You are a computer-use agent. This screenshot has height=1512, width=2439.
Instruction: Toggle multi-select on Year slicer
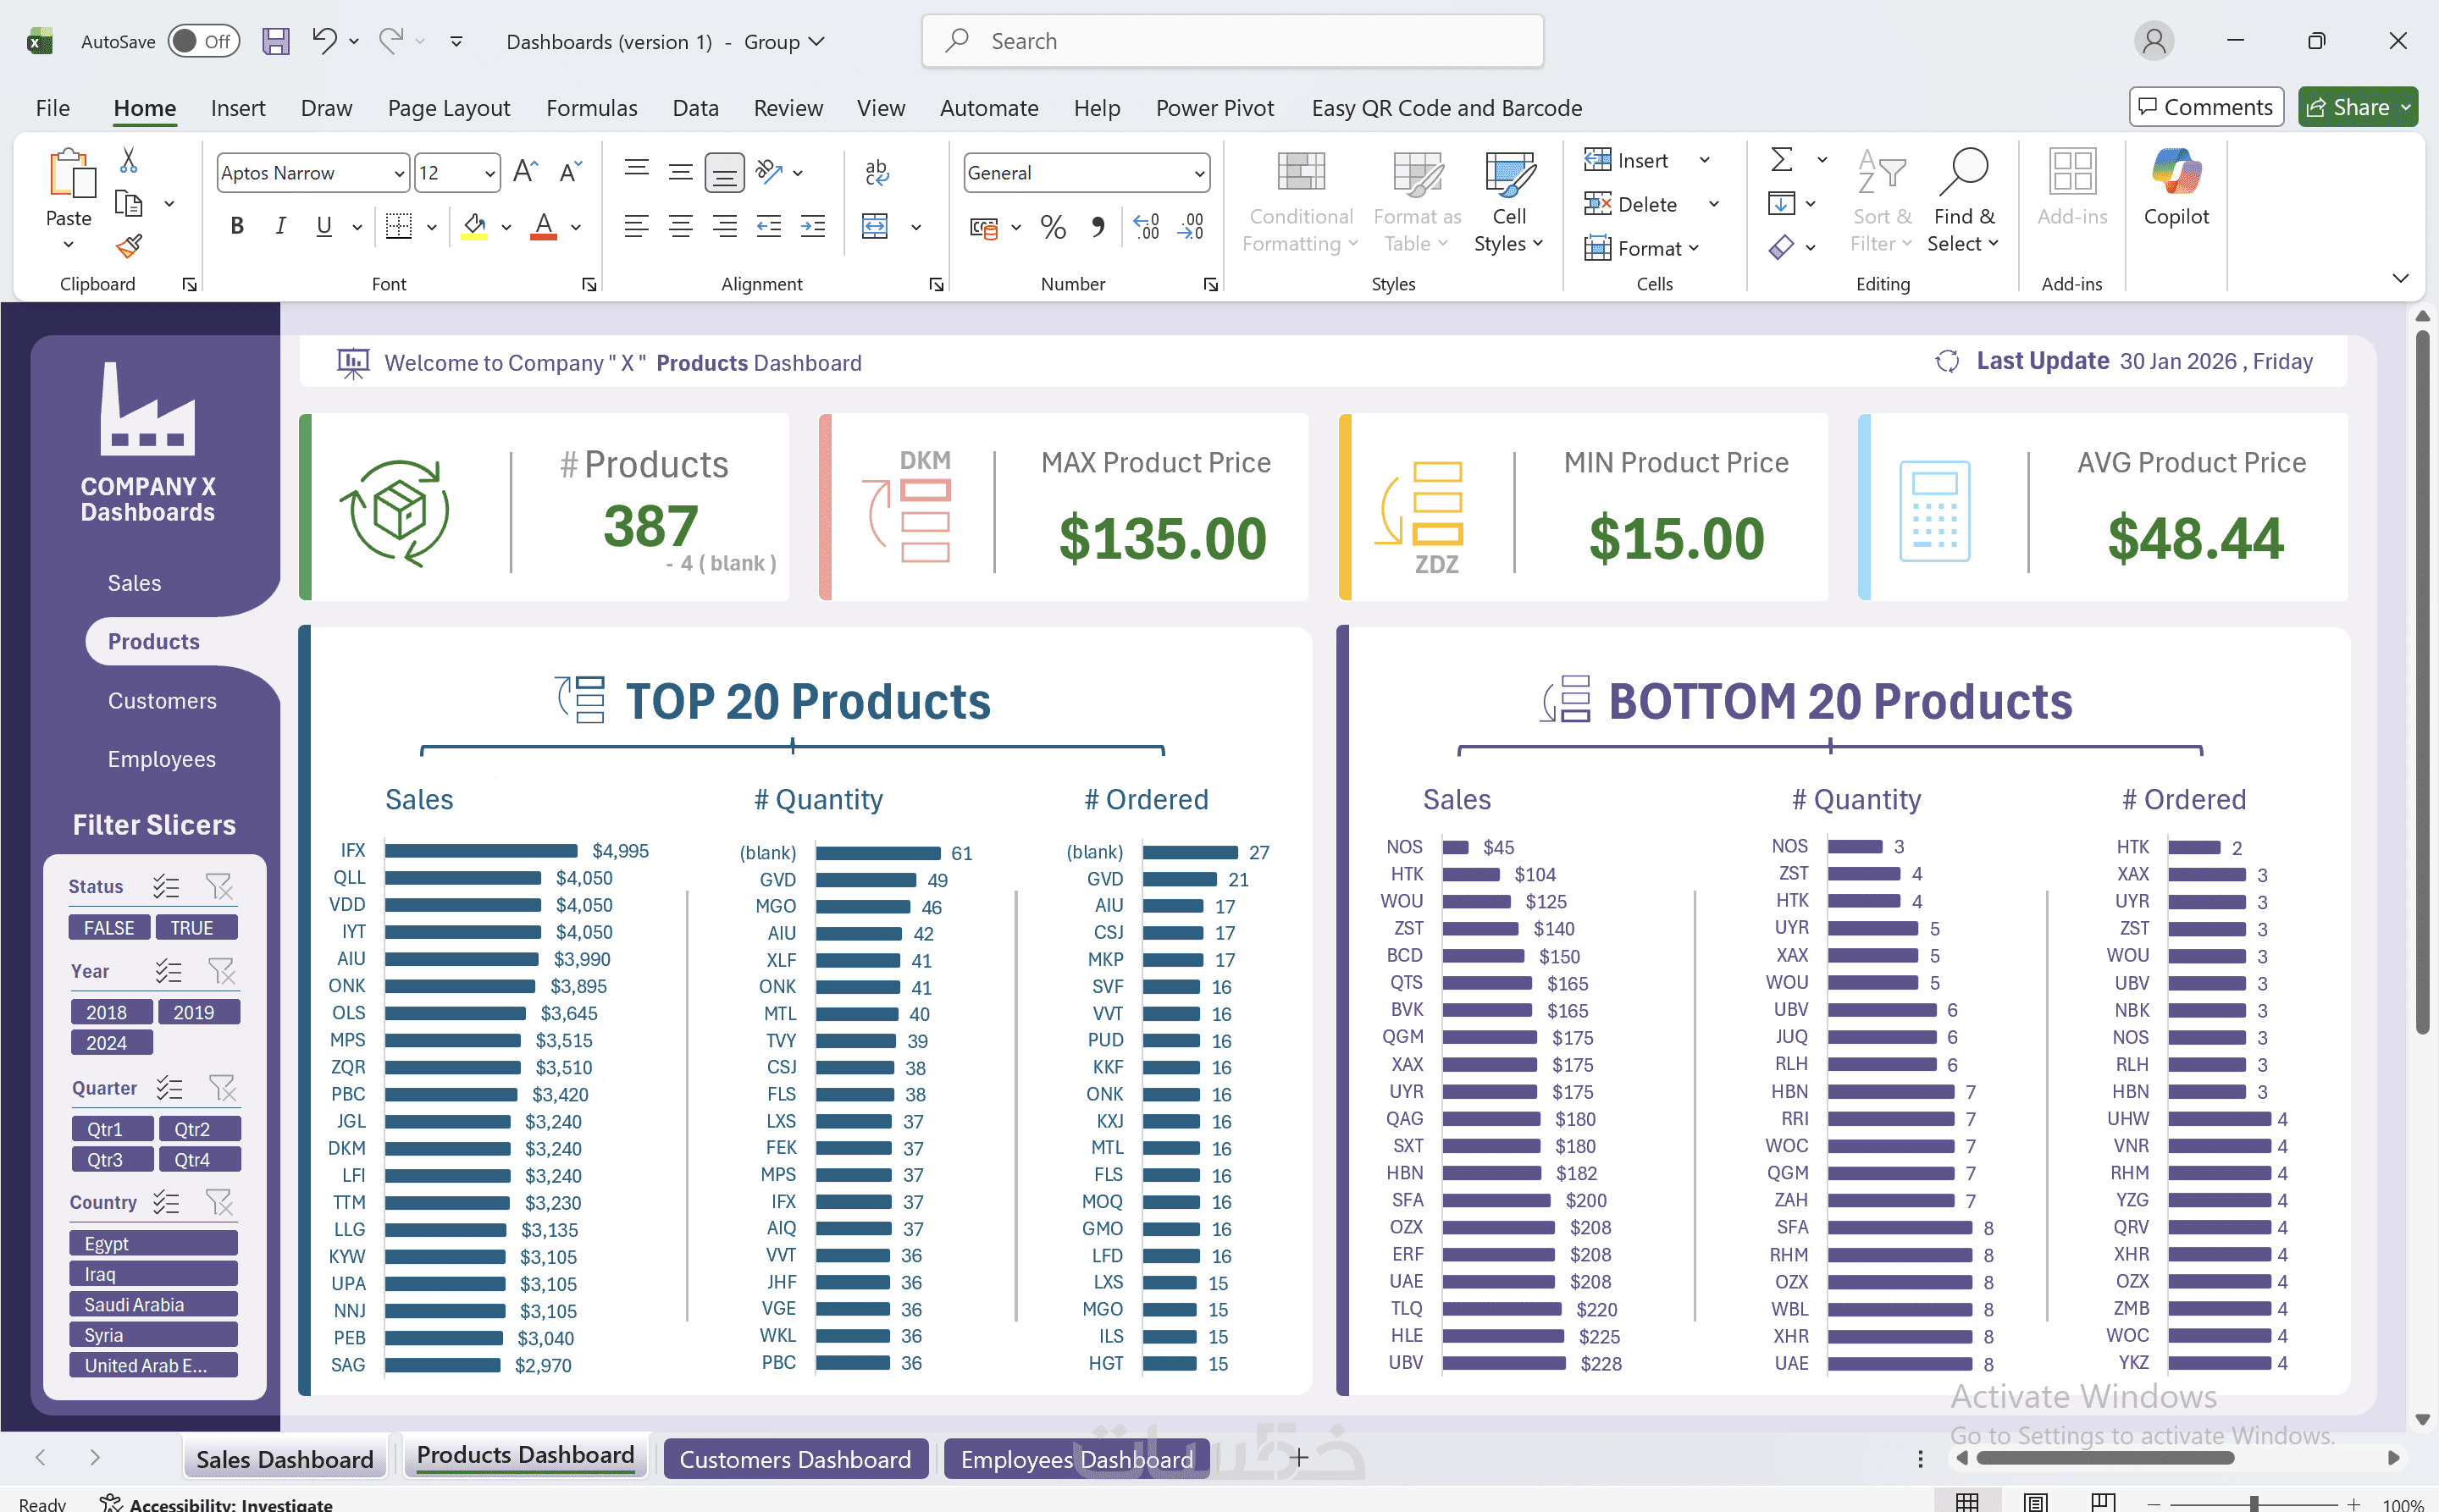click(168, 971)
